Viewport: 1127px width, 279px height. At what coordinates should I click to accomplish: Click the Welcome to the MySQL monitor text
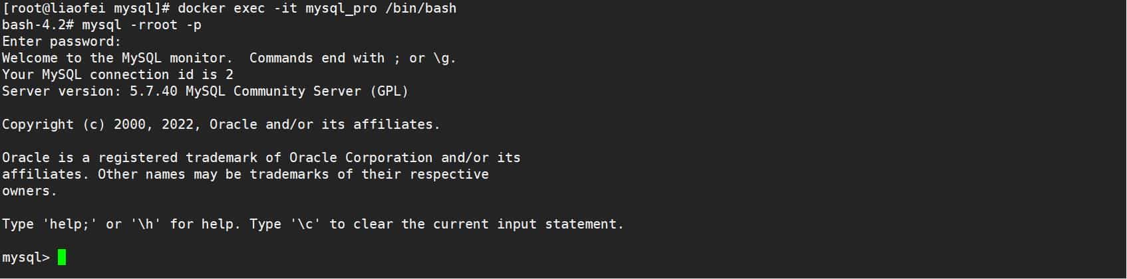tap(117, 58)
